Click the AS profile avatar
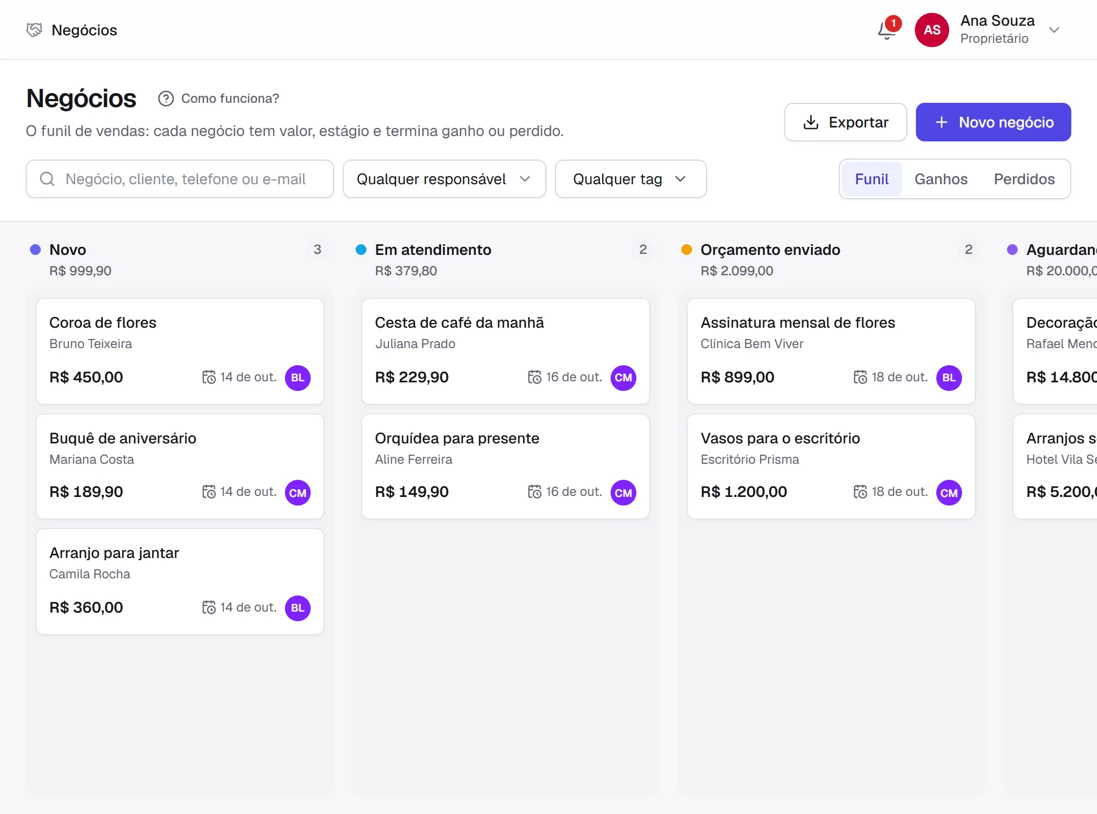The width and height of the screenshot is (1097, 814). (x=932, y=30)
